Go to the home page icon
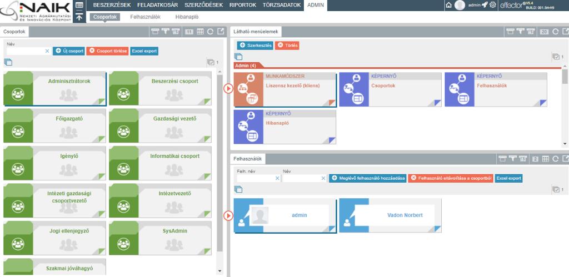This screenshot has height=277, width=569. tap(449, 5)
